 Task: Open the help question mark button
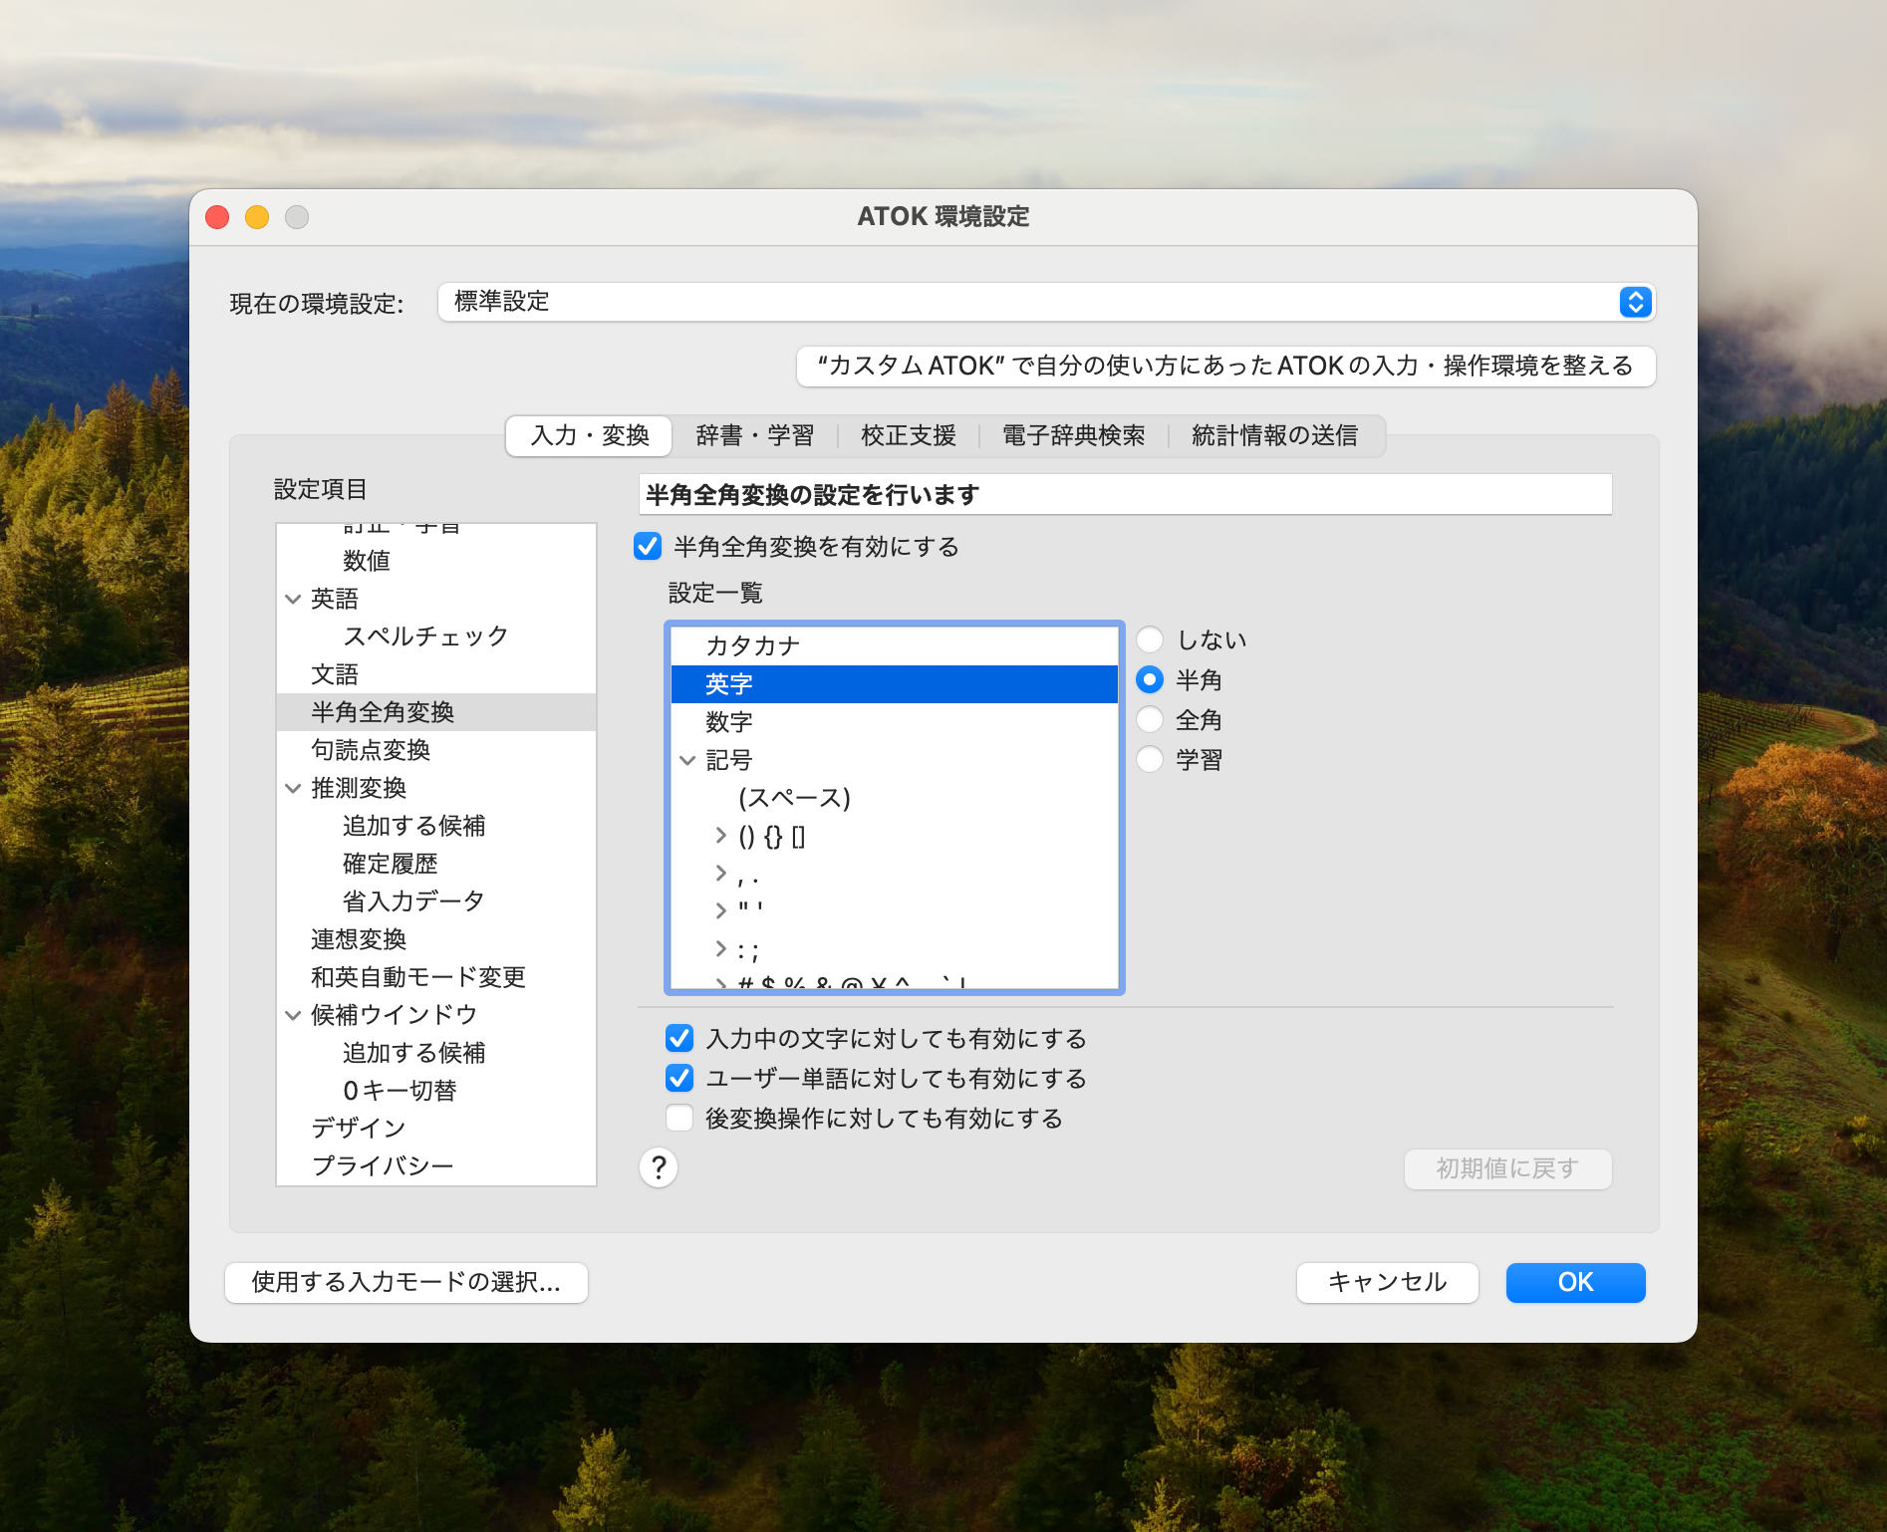[x=659, y=1167]
